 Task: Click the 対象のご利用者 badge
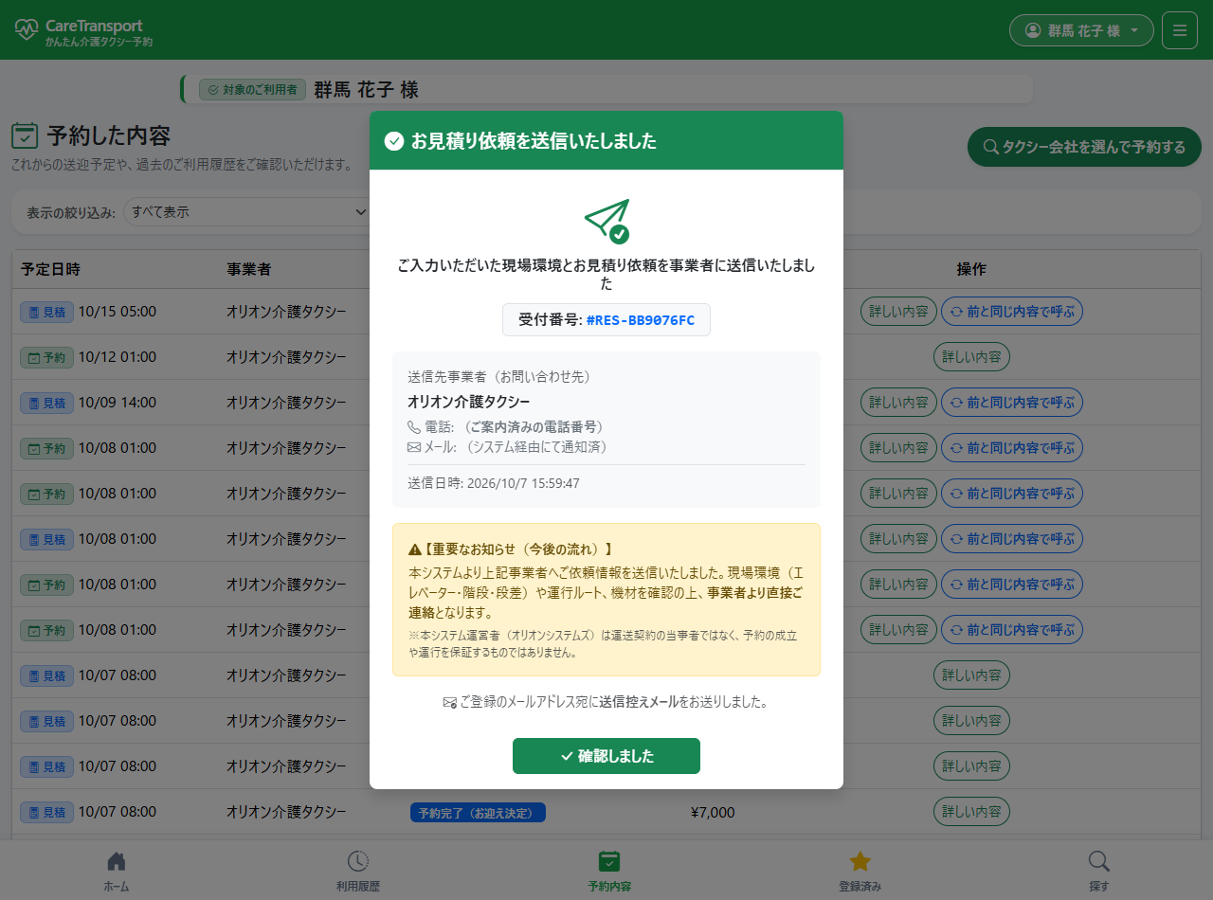coord(252,90)
